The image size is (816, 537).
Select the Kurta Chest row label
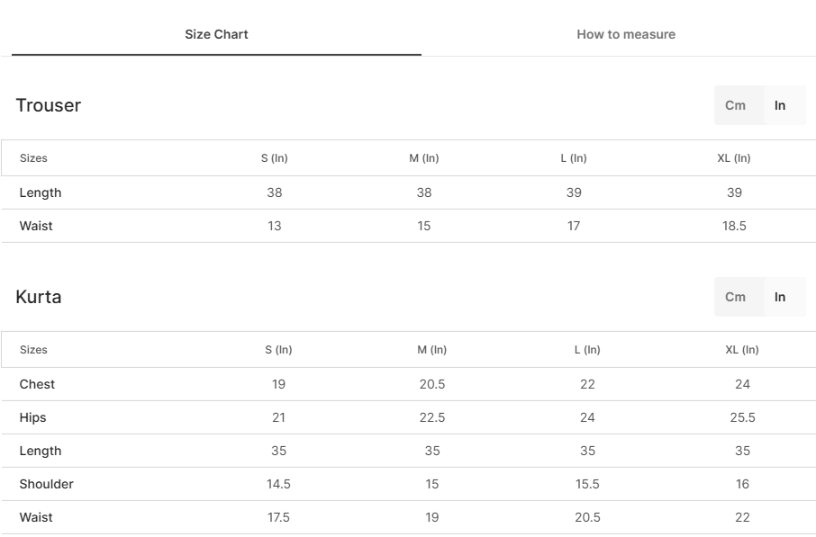(37, 384)
